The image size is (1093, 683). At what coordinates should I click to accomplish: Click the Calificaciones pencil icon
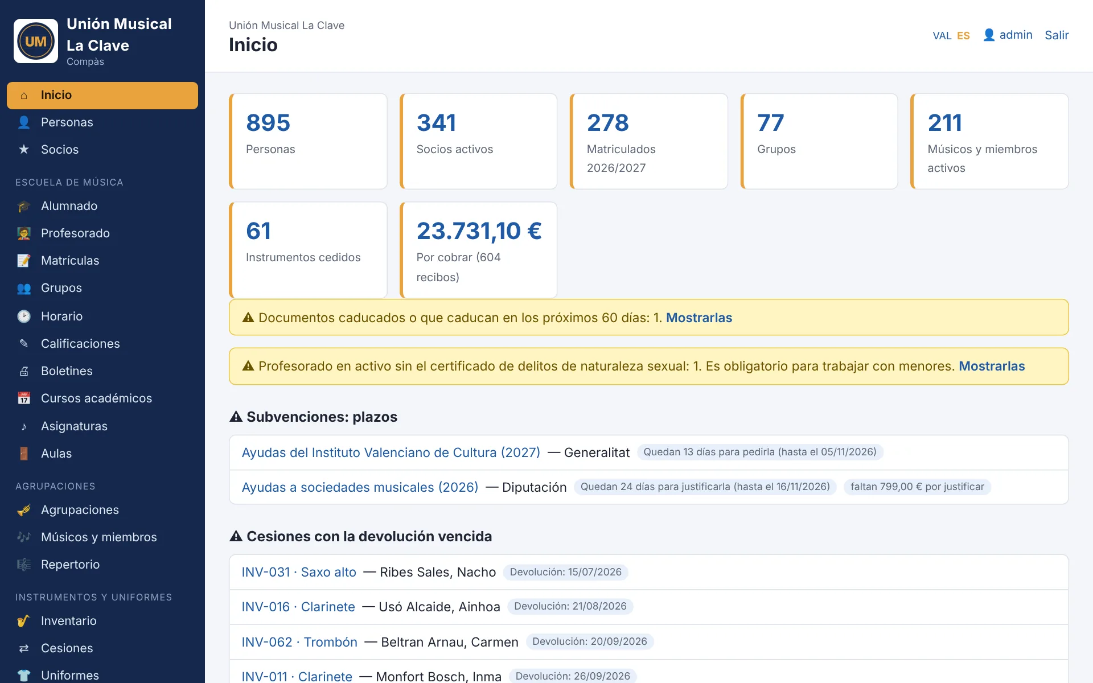24,343
